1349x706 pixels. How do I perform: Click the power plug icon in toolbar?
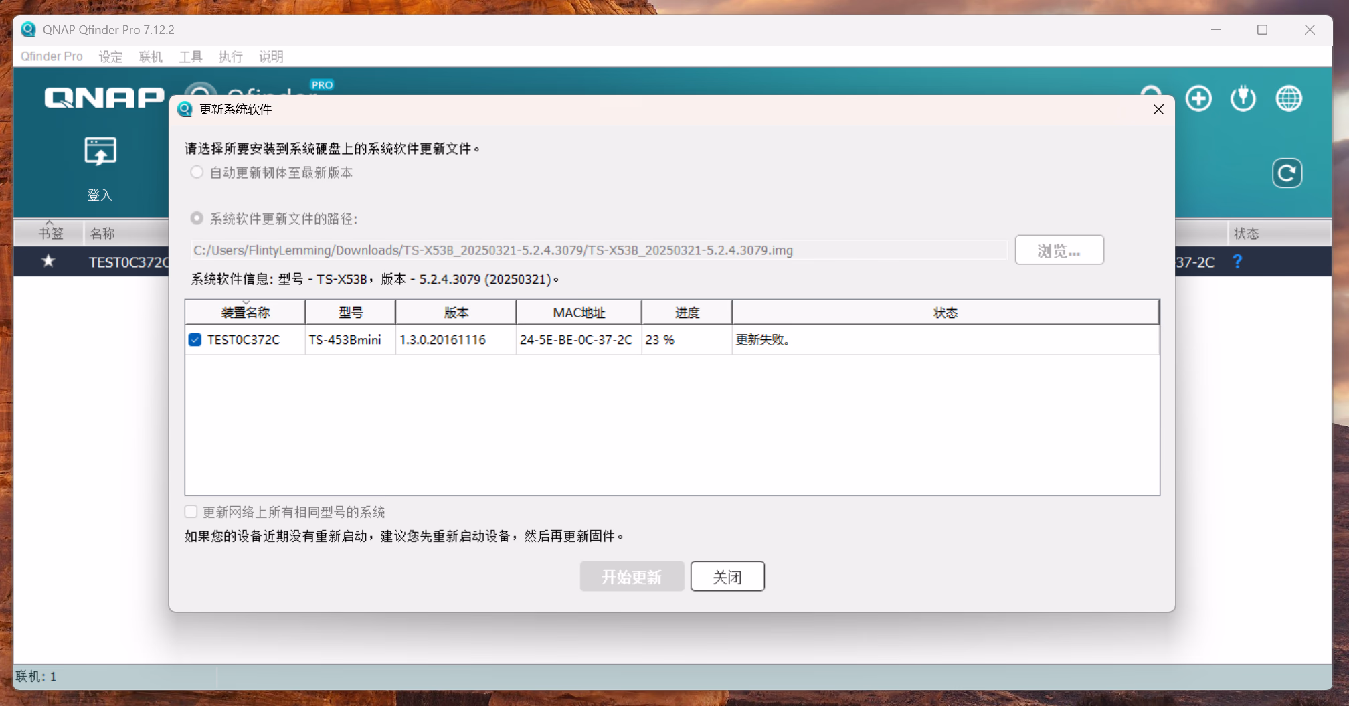[x=1243, y=98]
